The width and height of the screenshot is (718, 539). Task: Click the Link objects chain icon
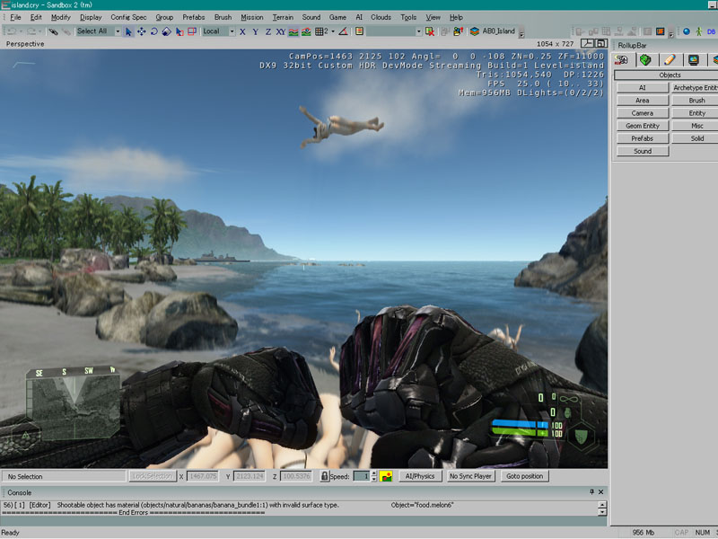[53, 31]
